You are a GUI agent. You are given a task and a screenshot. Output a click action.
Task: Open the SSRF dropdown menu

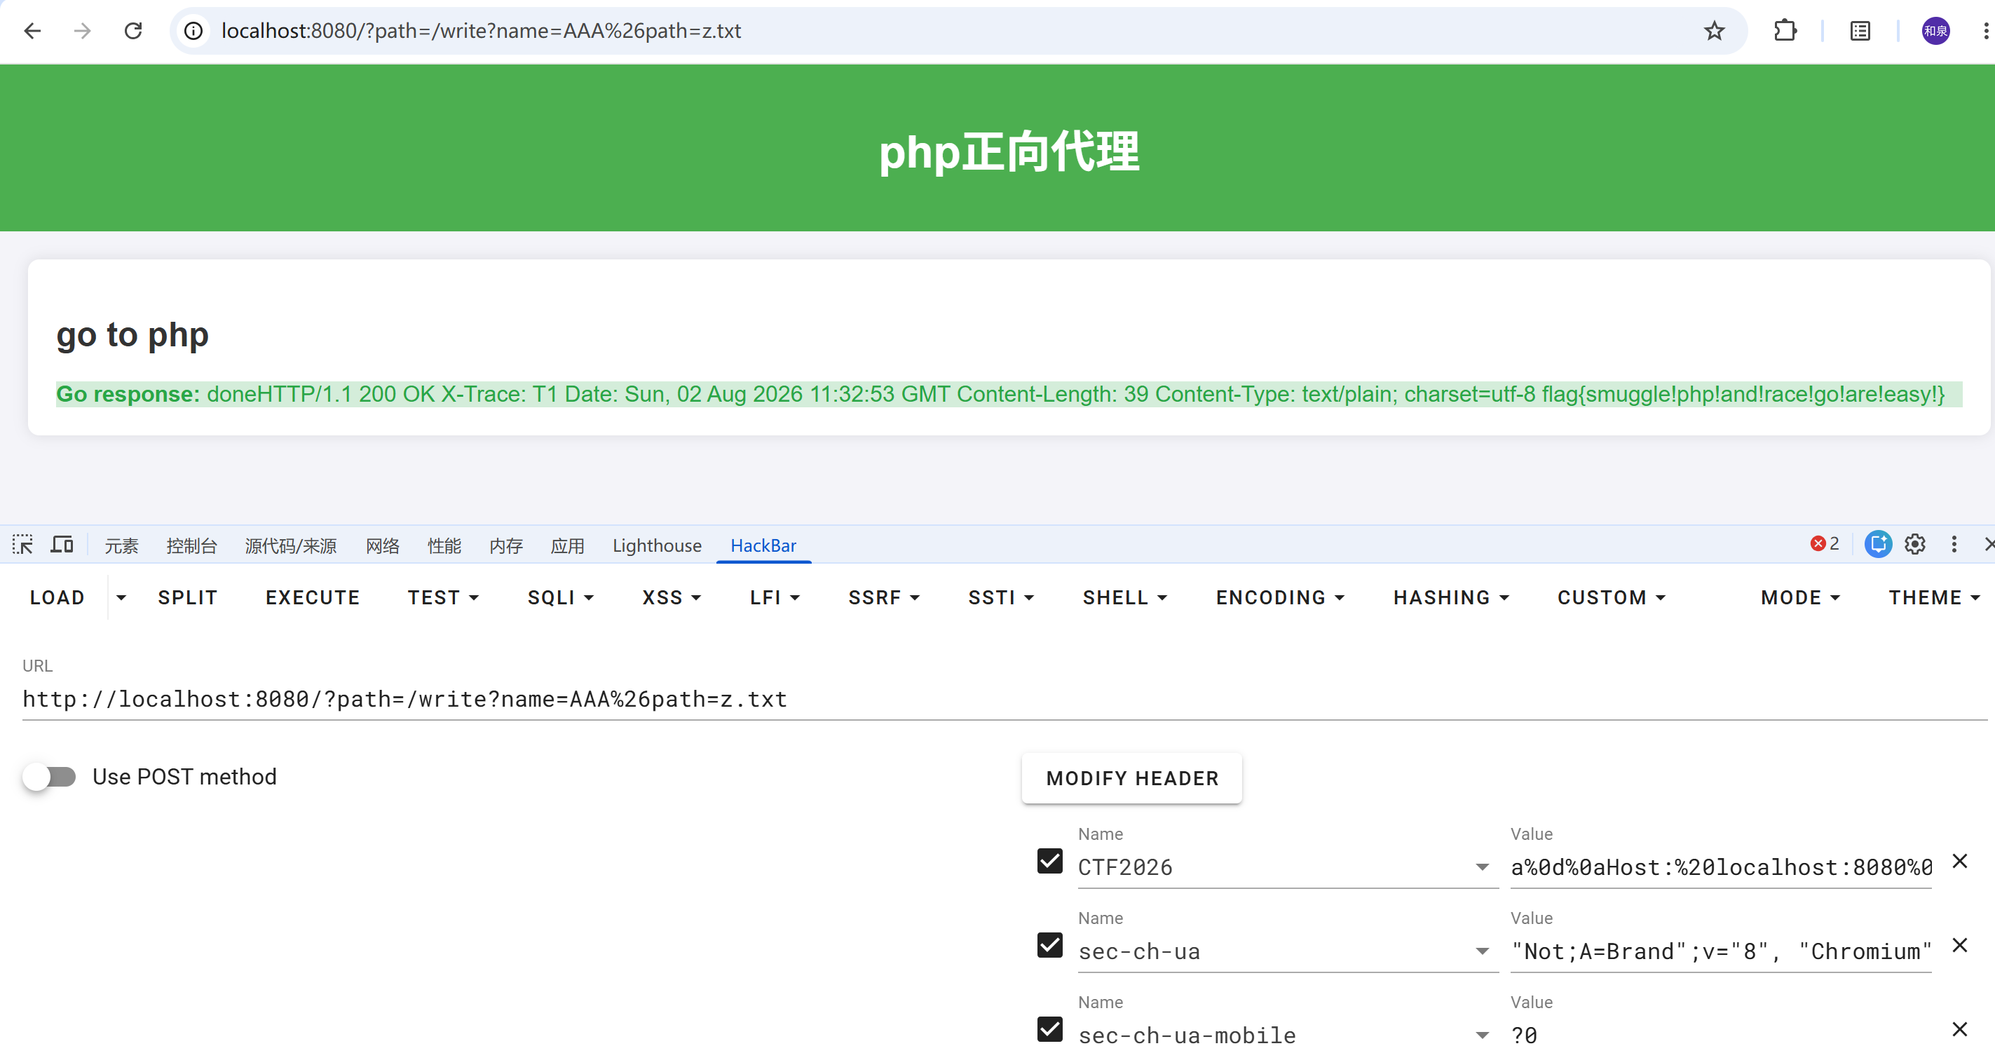(884, 597)
